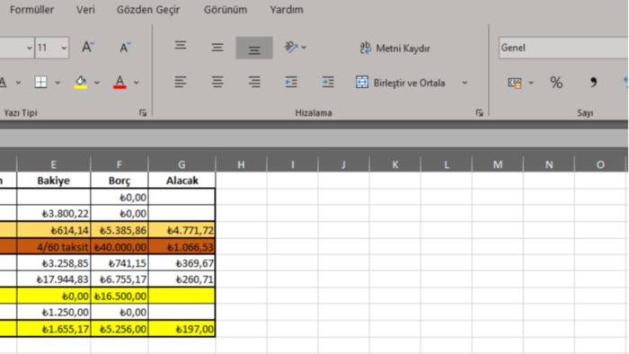Open the Genel number format box
Image resolution: width=629 pixels, height=354 pixels.
563,48
